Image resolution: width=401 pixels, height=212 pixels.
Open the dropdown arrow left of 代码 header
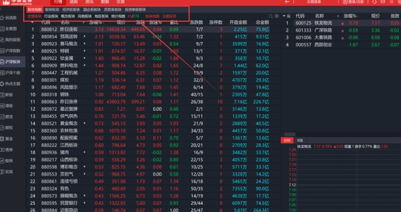(32, 23)
